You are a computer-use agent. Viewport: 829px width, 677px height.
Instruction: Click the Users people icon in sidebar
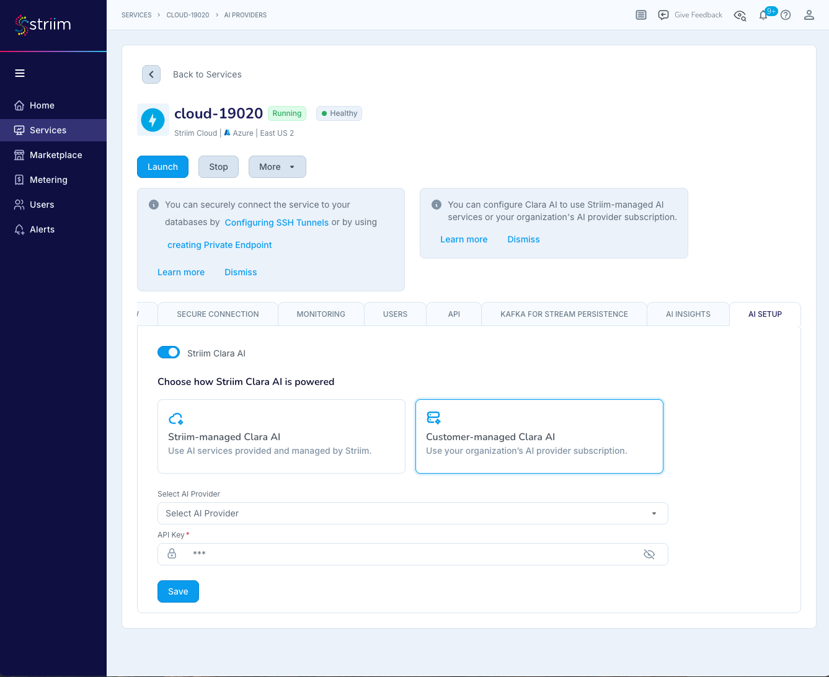pyautogui.click(x=19, y=205)
